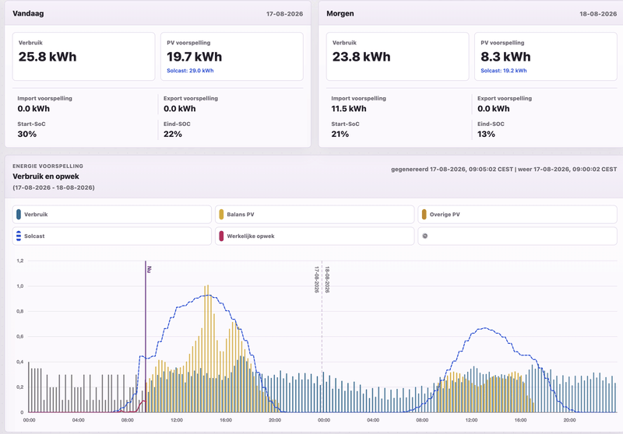Hide the Solcast dashed line series
623x434 pixels.
111,236
